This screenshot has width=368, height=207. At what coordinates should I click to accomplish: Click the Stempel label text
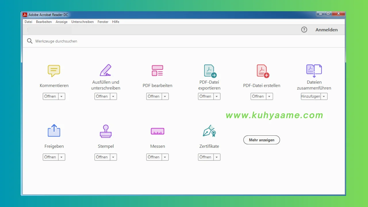[x=106, y=146]
